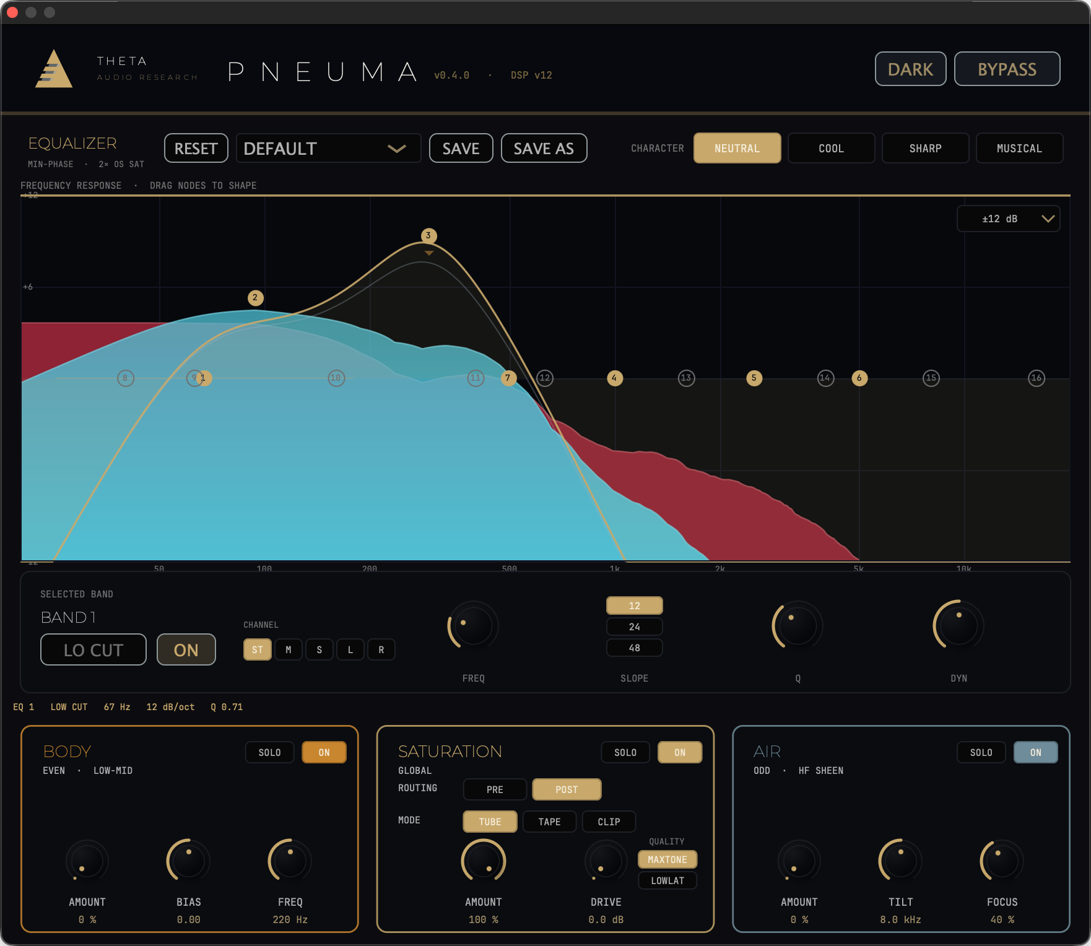1091x946 pixels.
Task: Click the Theta Audio Research triangle logo
Action: pos(54,69)
